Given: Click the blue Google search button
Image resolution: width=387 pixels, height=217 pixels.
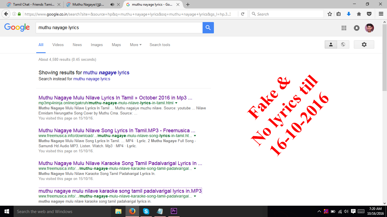Looking at the screenshot, I should (208, 28).
